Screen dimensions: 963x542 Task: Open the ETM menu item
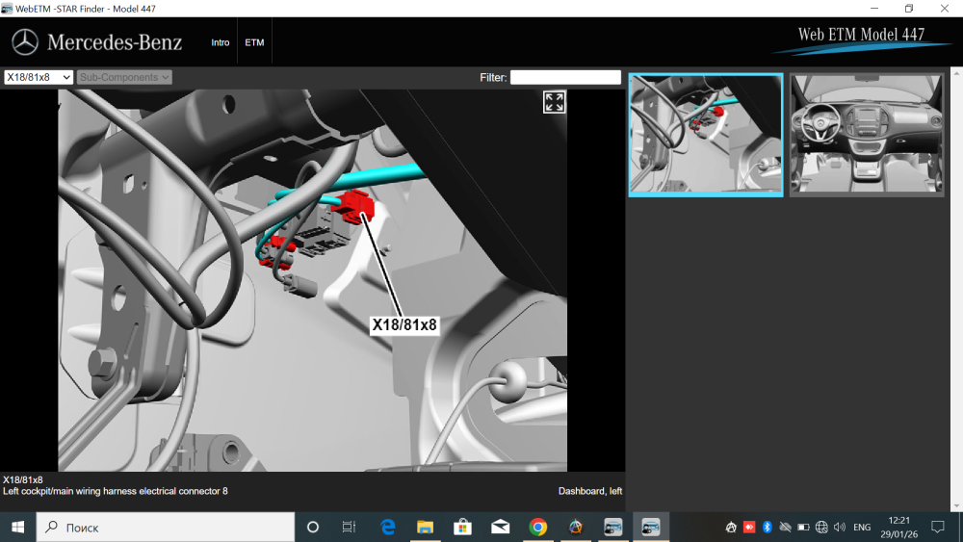(x=254, y=42)
